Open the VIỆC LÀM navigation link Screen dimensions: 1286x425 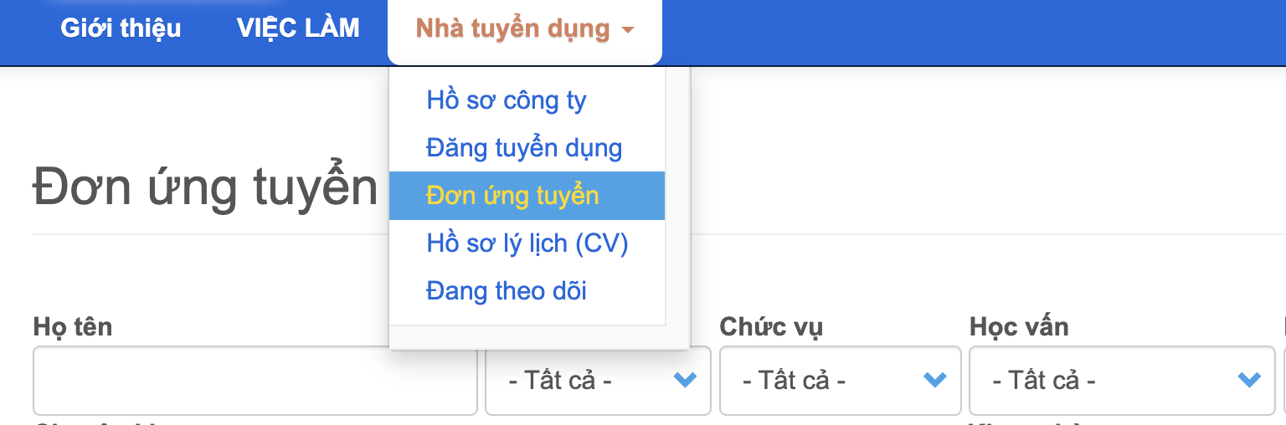tap(298, 28)
